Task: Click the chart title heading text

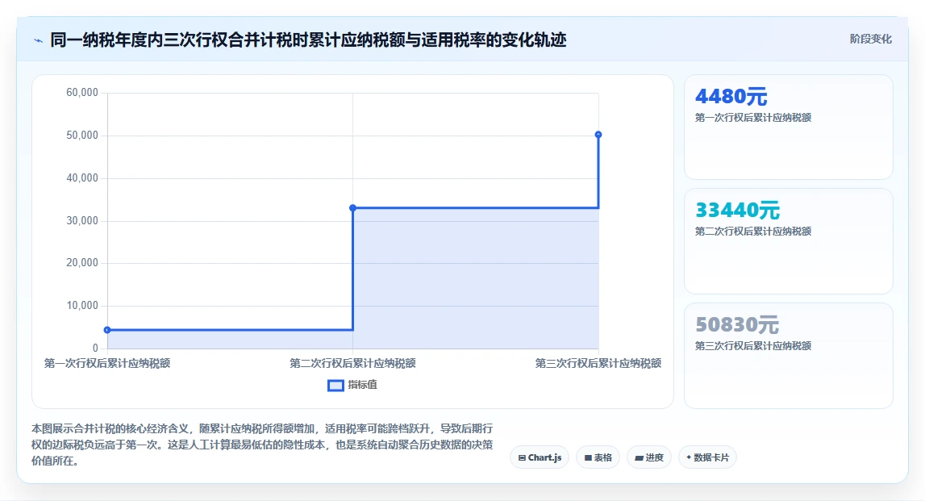Action: 308,40
